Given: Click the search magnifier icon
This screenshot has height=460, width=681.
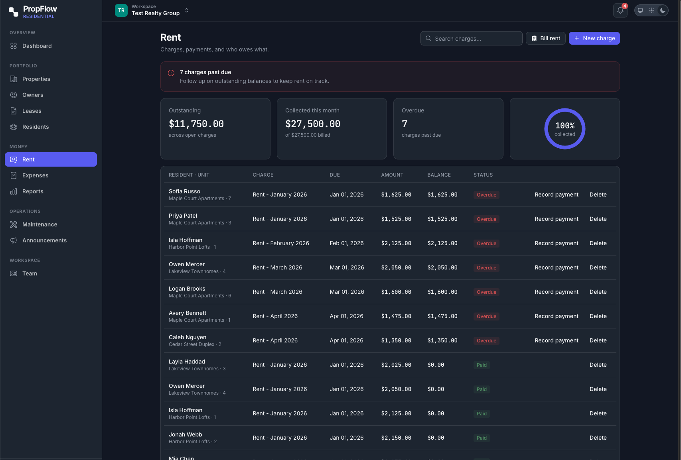Looking at the screenshot, I should click(428, 38).
